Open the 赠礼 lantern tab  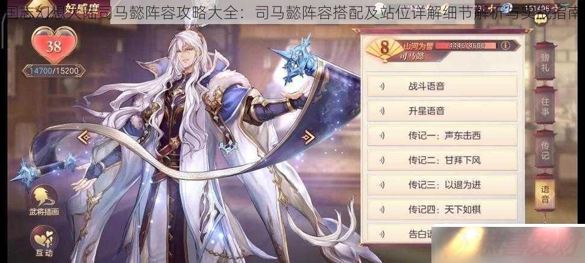pyautogui.click(x=545, y=61)
